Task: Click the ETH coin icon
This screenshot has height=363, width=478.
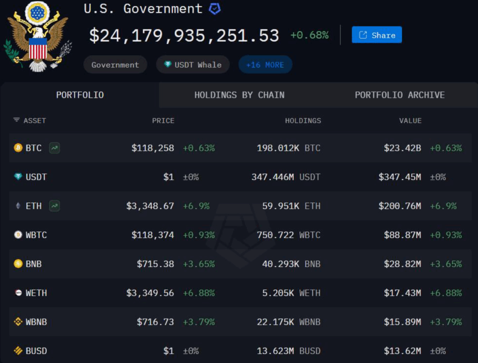Action: [18, 206]
